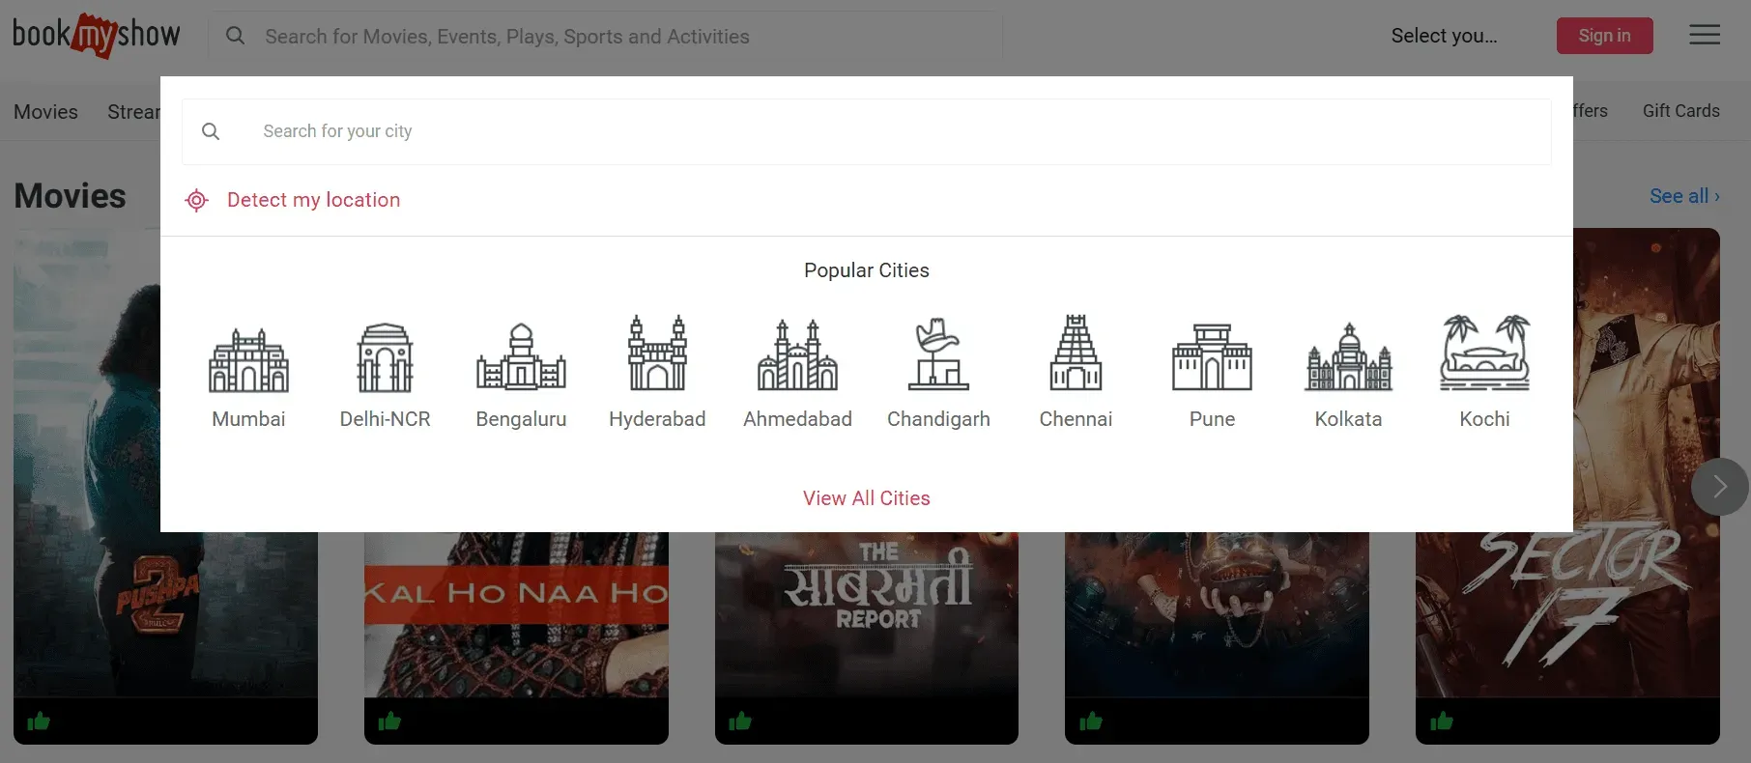This screenshot has height=763, width=1751.
Task: Open the Gift Cards menu item
Action: pyautogui.click(x=1680, y=111)
